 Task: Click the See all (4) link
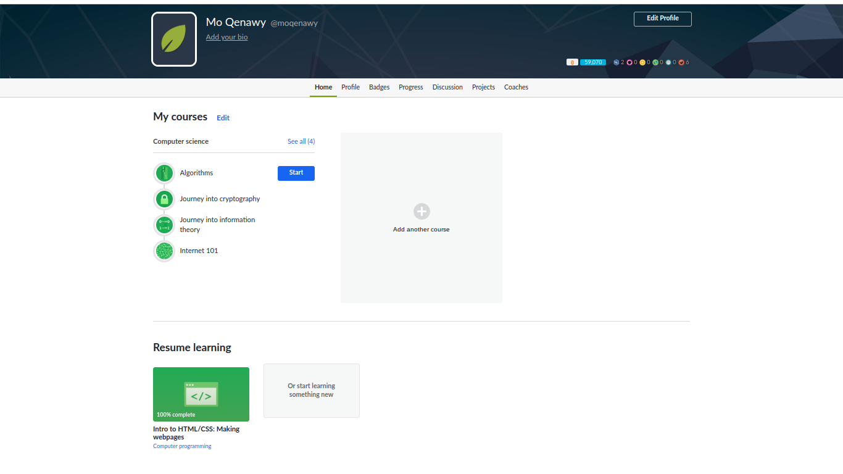pos(301,142)
